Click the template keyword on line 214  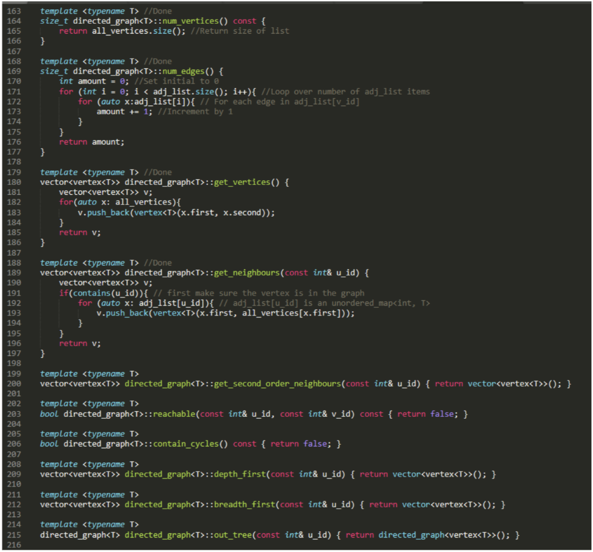pos(59,525)
